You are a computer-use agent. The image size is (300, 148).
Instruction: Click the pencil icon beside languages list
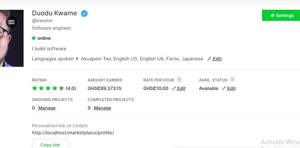pyautogui.click(x=209, y=59)
